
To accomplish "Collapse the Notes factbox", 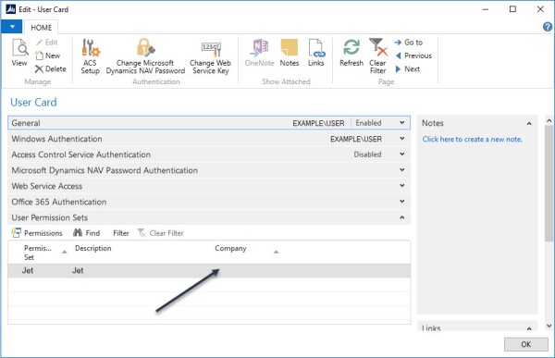I will tap(529, 123).
